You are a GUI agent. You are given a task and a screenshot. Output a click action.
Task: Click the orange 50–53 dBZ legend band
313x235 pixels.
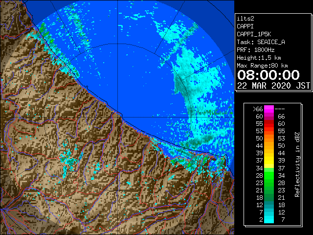(x=269, y=139)
